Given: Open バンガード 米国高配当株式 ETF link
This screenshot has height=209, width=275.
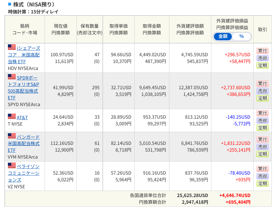Looking at the screenshot, I should (x=24, y=143).
